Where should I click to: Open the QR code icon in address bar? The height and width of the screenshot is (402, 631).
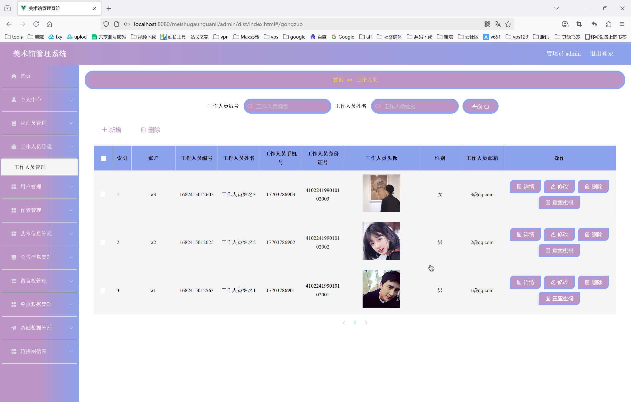(487, 24)
